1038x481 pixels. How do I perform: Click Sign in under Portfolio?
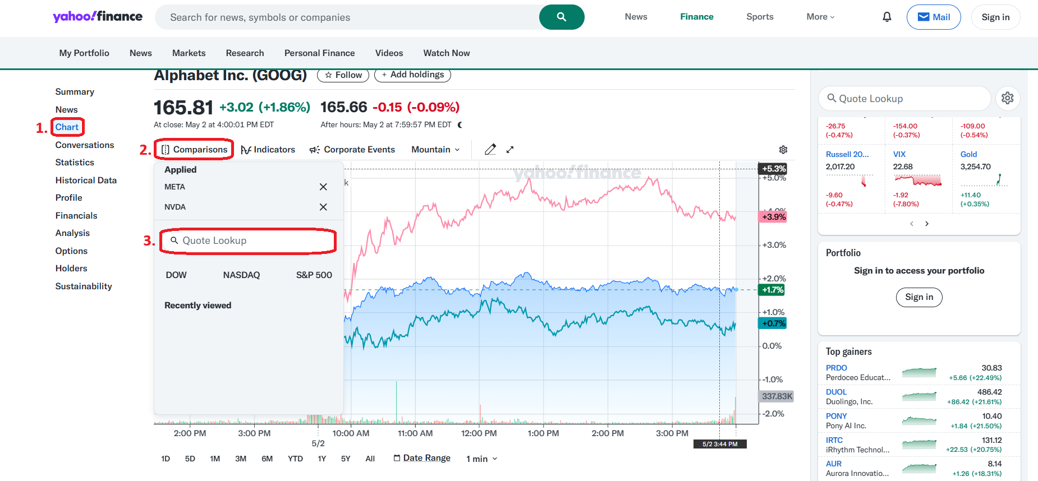tap(919, 297)
